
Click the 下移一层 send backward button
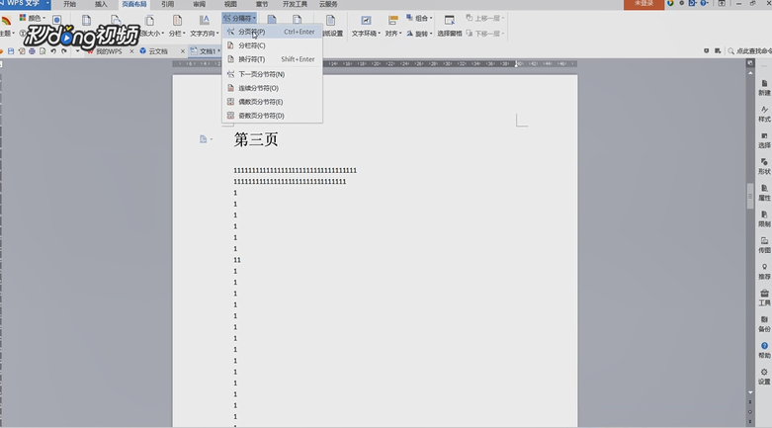[x=485, y=34]
